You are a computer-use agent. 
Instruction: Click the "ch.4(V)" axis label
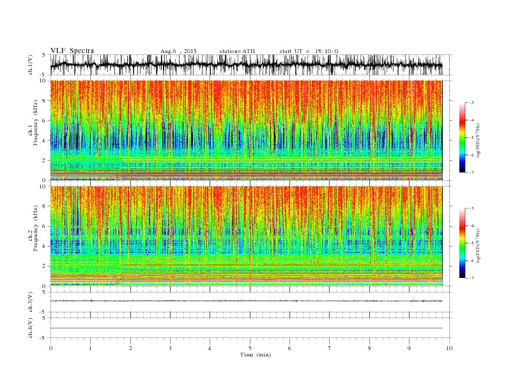tap(31, 328)
